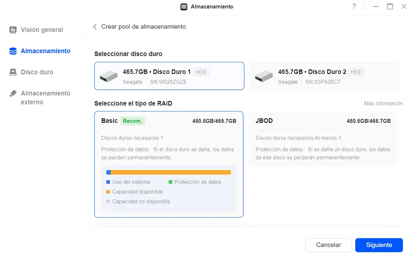Click the help question mark icon
Viewport: 414px width, 260px height.
[354, 7]
